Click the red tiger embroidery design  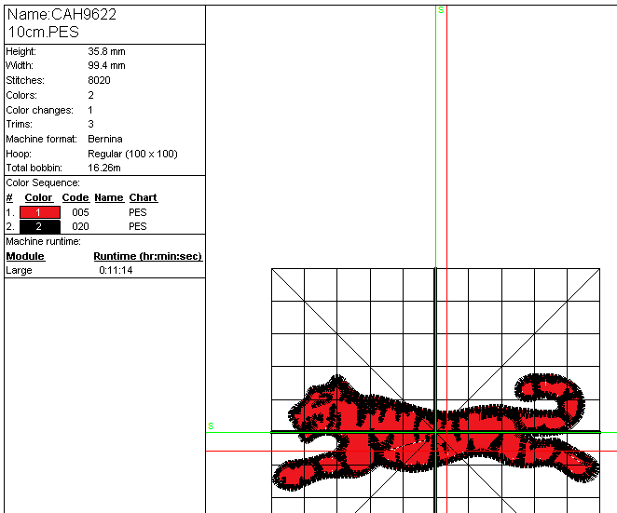[435, 432]
